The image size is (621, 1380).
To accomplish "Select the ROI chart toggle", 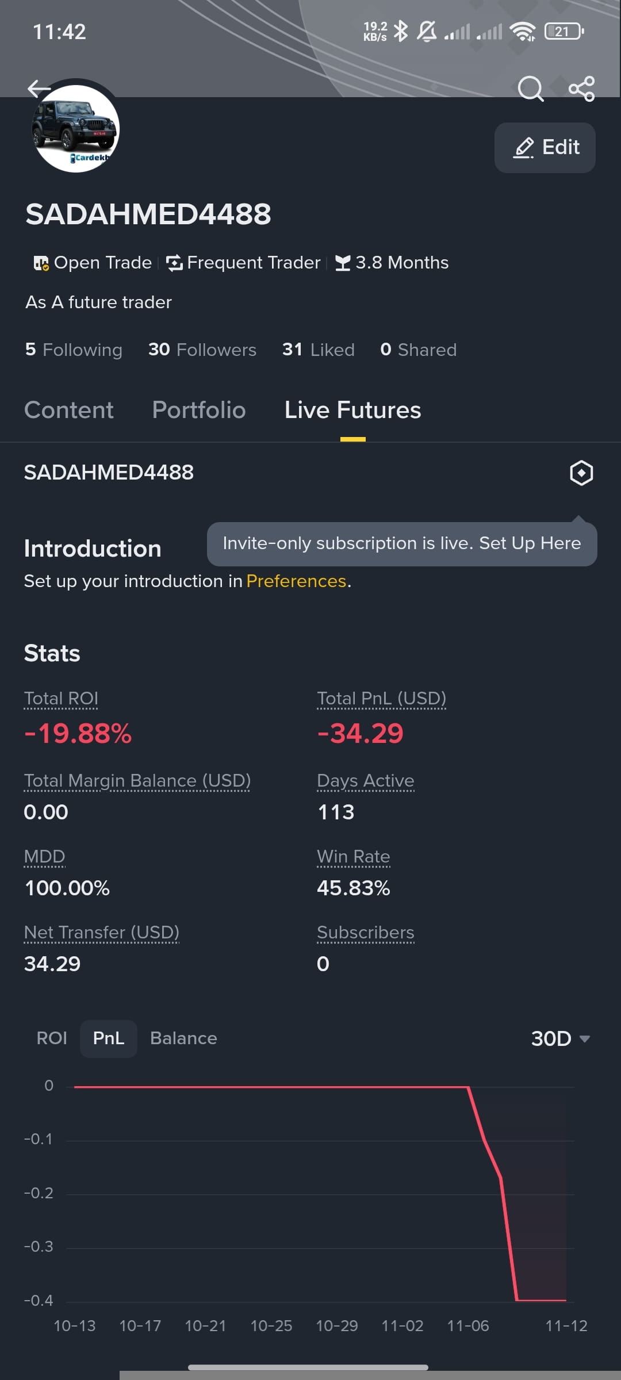I will (x=52, y=1038).
